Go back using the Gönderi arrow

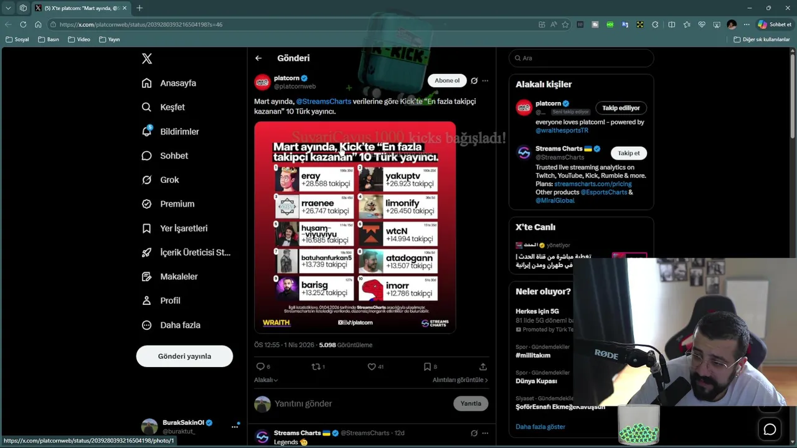[258, 58]
